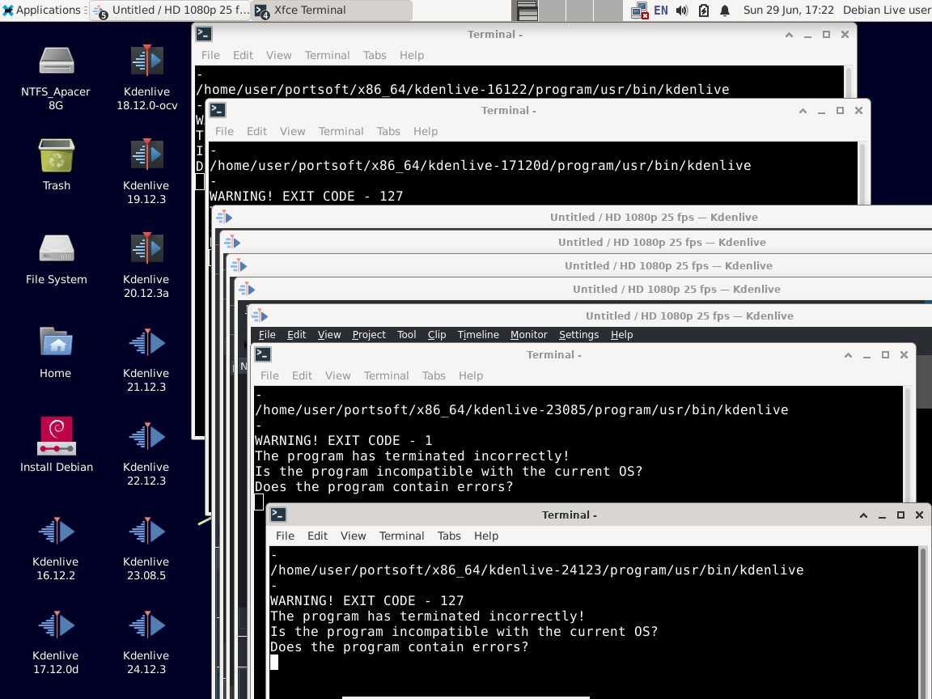This screenshot has width=932, height=699.
Task: Click scrollbar of kdenlive-24123 terminal
Action: point(922,622)
